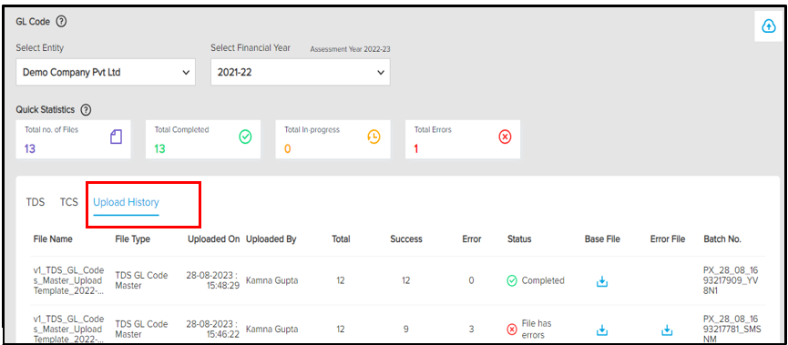
Task: Click the Total Errors card value 1
Action: tap(416, 149)
